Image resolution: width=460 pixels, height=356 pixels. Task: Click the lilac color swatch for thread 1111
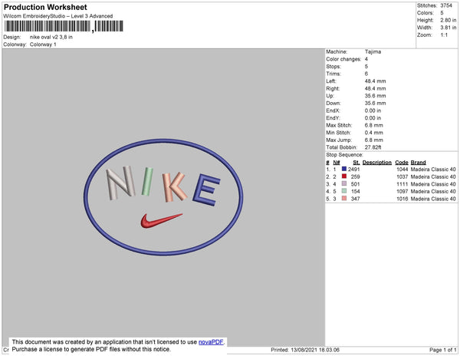pyautogui.click(x=344, y=183)
